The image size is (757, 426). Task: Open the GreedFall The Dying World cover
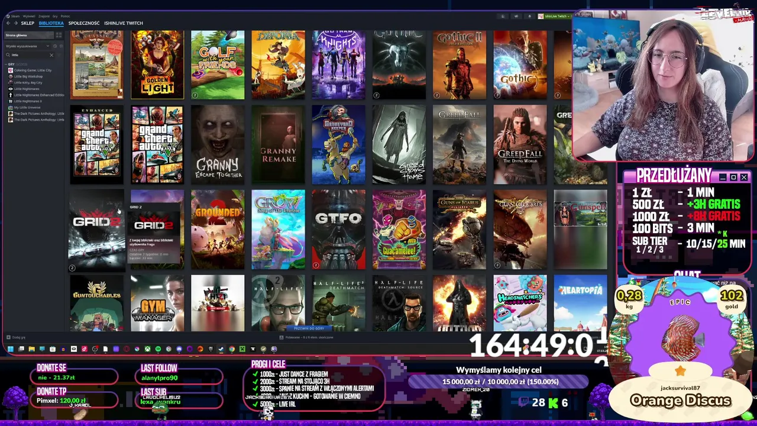[520, 145]
